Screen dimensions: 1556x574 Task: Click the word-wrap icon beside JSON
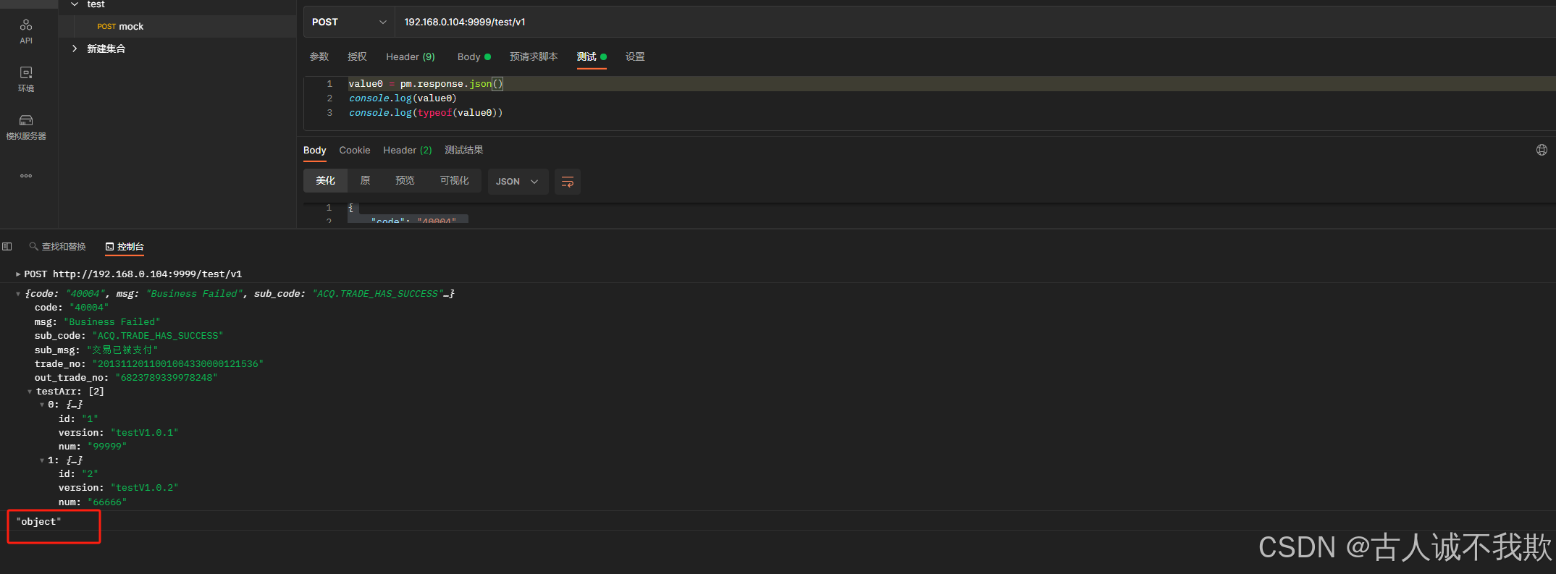(568, 182)
